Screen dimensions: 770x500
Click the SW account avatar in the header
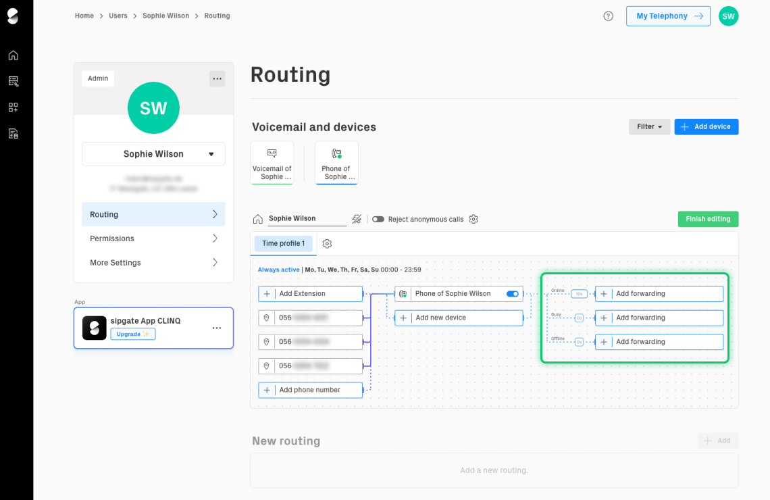tap(728, 16)
